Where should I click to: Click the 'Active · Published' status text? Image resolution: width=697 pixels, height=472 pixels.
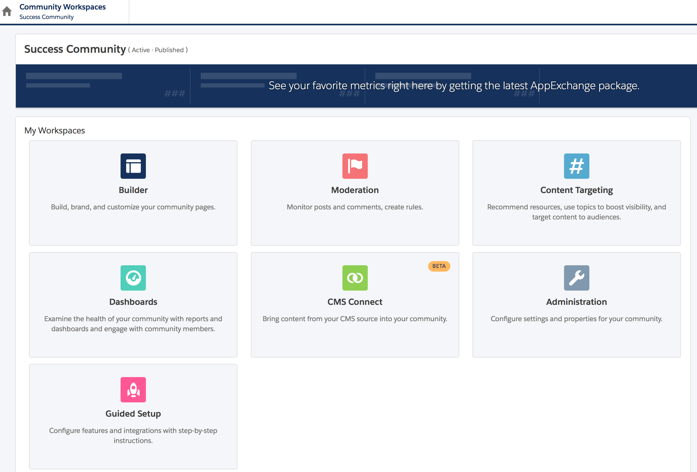158,50
